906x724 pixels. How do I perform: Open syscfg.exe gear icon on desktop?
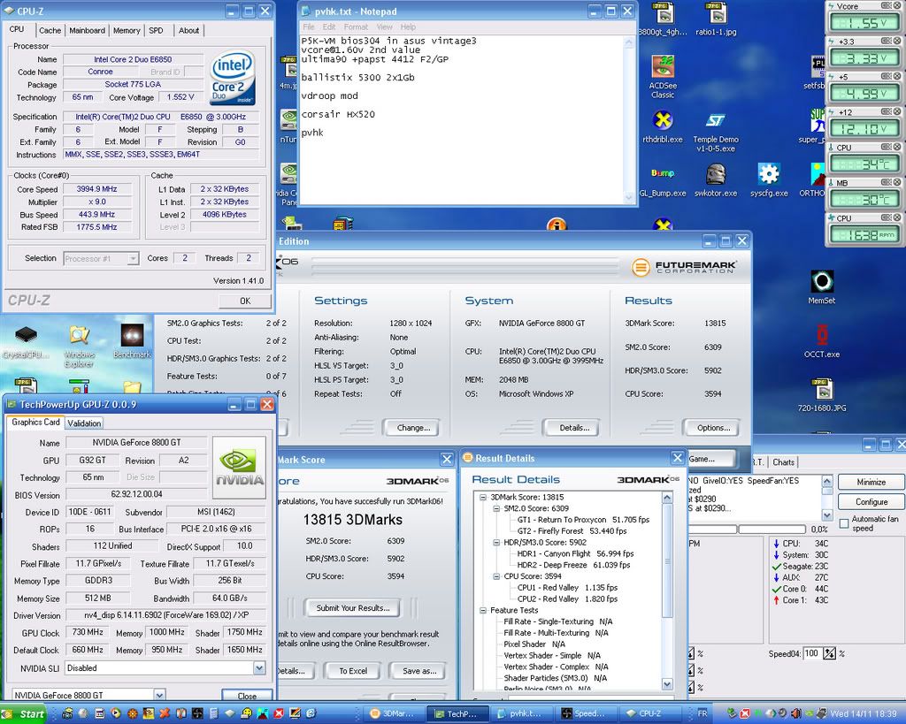pyautogui.click(x=769, y=174)
